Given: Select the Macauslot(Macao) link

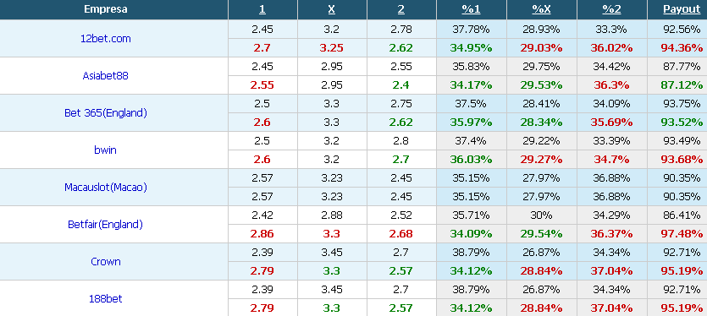Looking at the screenshot, I should coord(106,188).
